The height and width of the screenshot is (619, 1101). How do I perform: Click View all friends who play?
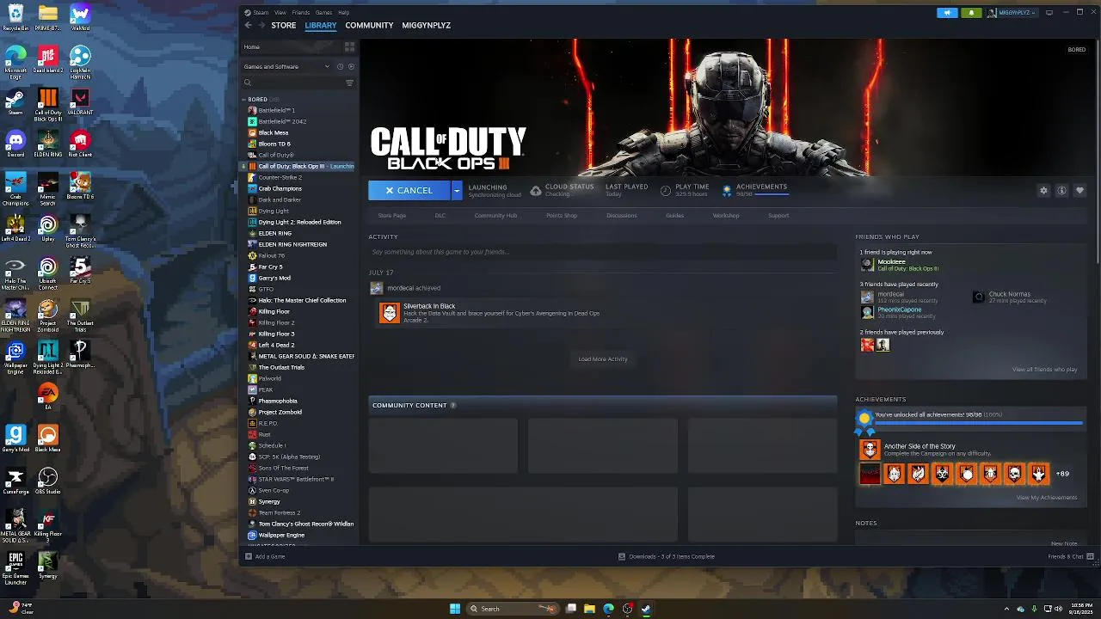tap(1044, 370)
